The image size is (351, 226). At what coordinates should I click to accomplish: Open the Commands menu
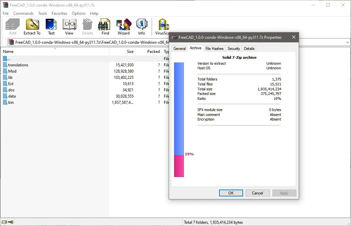click(23, 13)
